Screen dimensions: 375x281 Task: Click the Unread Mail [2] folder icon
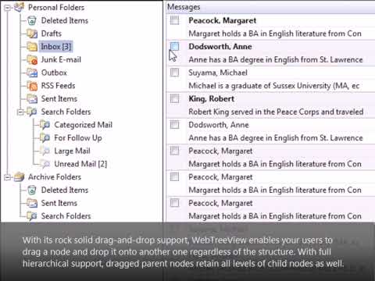click(x=45, y=164)
